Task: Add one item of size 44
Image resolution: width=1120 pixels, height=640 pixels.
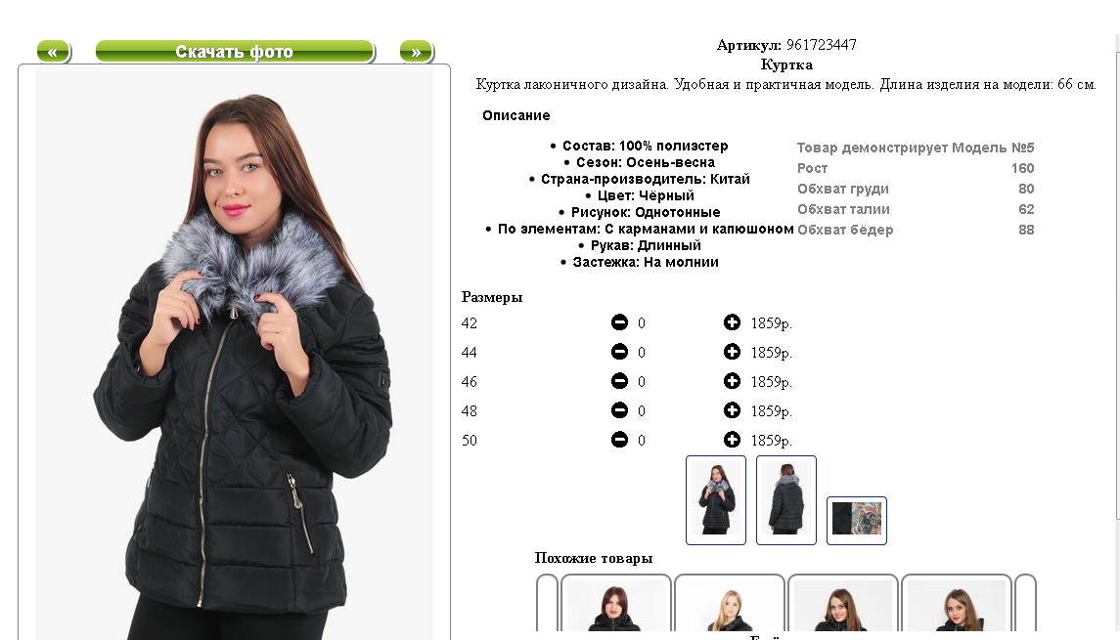Action: click(x=732, y=352)
